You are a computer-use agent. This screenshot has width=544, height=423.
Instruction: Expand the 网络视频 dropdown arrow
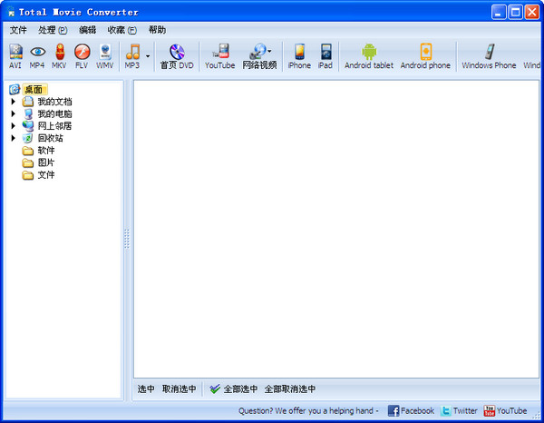269,51
